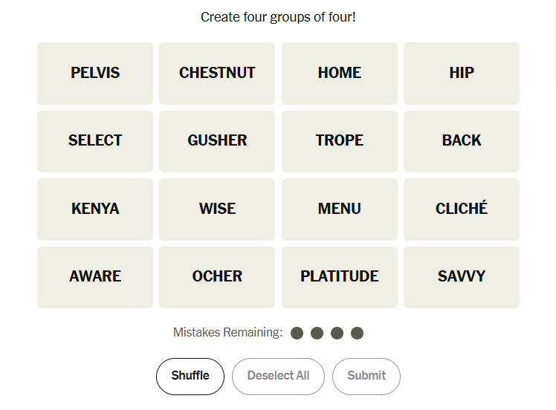Tap the WISE tile

(x=217, y=209)
